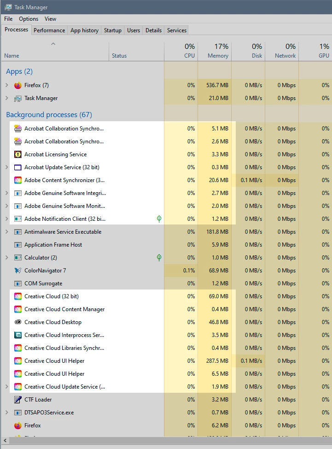Click the Creative Cloud Update Service icon
This screenshot has height=449, width=332.
point(18,387)
